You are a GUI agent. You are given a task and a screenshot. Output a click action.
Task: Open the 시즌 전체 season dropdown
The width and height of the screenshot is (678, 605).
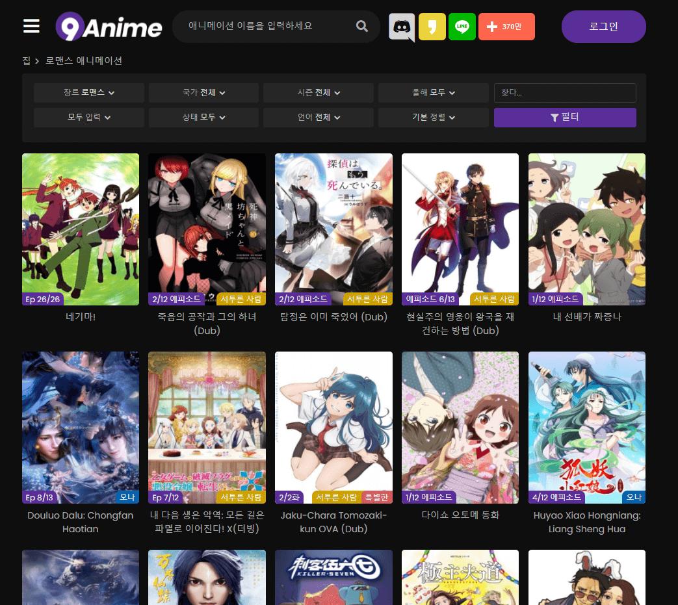point(318,93)
